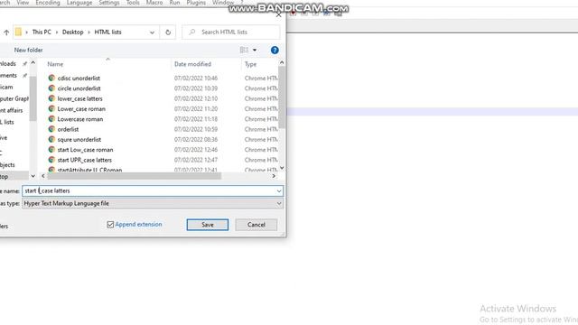Expand the address bar path dropdown
The width and height of the screenshot is (578, 325).
[x=152, y=32]
